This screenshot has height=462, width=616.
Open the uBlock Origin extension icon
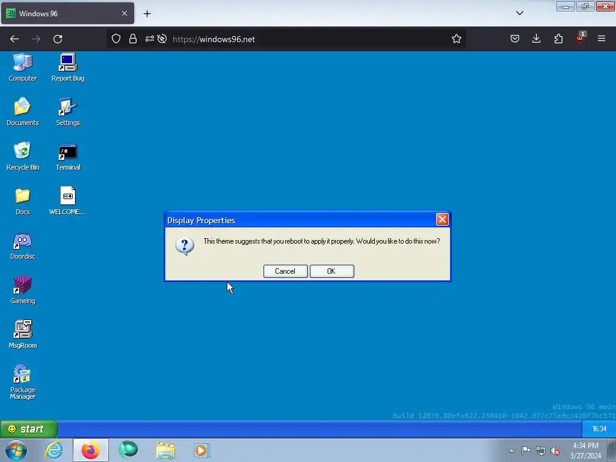[581, 38]
